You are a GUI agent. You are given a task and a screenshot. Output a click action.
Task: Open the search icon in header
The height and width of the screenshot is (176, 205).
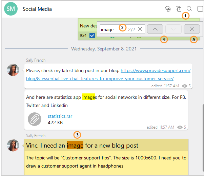click(189, 9)
